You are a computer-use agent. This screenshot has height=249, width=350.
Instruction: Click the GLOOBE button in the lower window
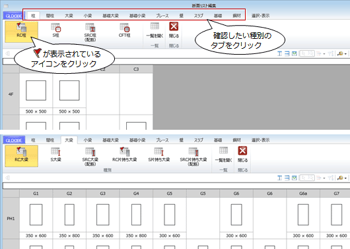(14, 140)
